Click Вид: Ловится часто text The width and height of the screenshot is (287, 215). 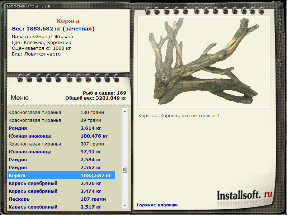(36, 54)
